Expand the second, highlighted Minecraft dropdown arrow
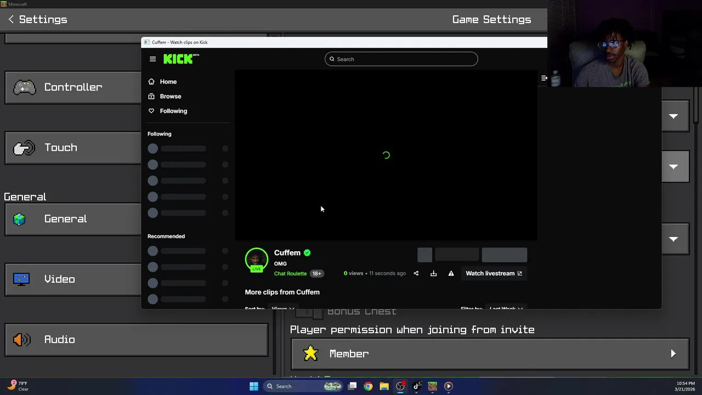This screenshot has width=702, height=395. pyautogui.click(x=674, y=167)
